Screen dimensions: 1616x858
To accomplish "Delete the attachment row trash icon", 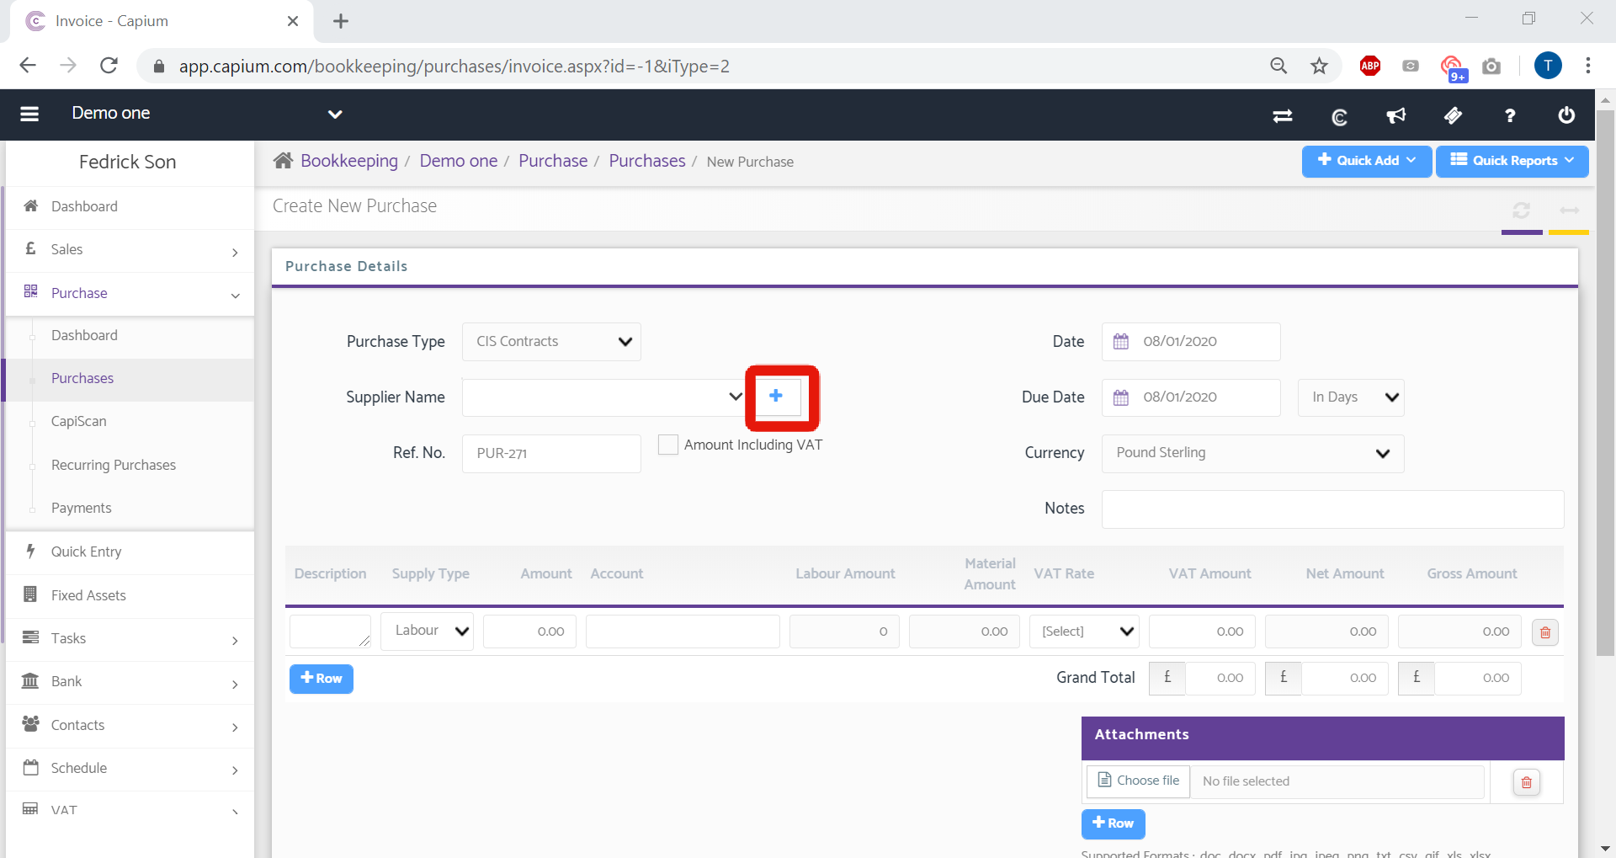I will (x=1526, y=782).
